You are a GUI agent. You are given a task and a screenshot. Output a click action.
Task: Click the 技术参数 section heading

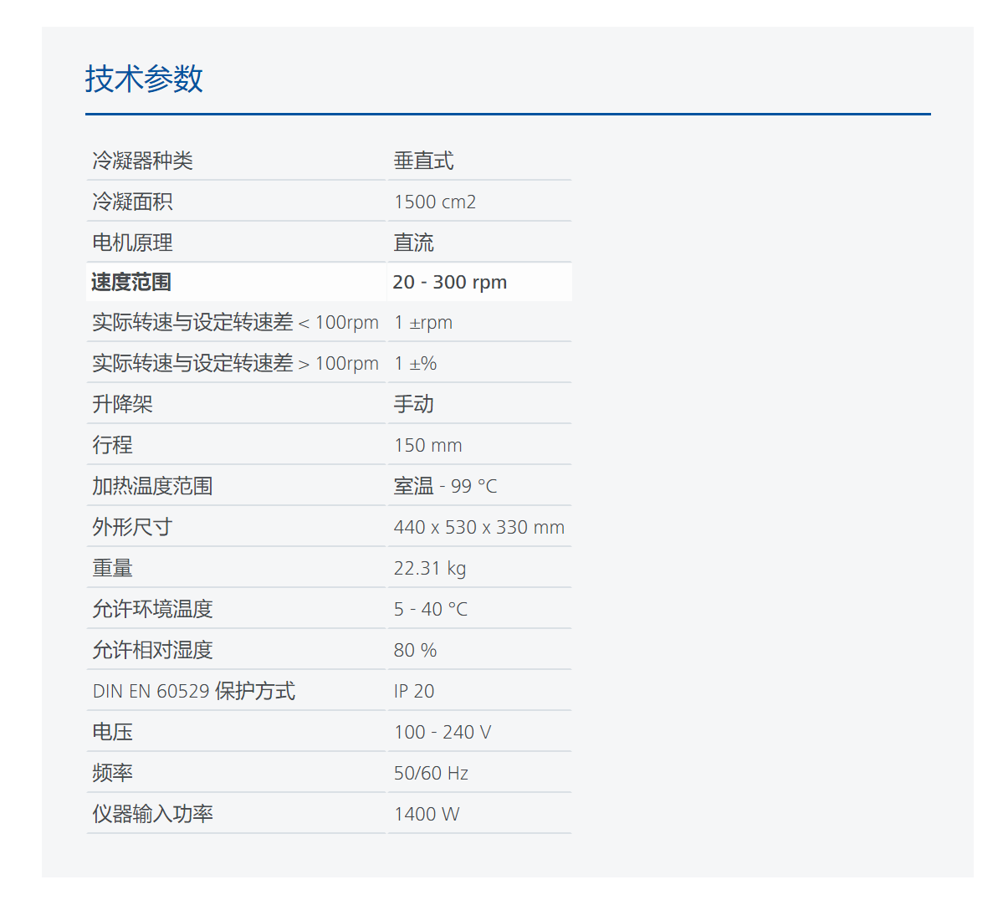[x=144, y=79]
